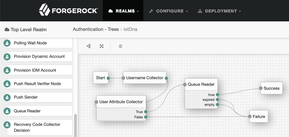Select Recovery Code Collector Decision item
This screenshot has height=137, width=289.
click(x=40, y=127)
